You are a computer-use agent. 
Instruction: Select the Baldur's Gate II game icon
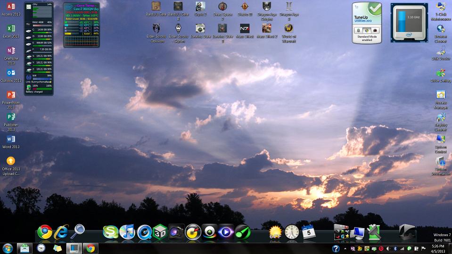pyautogui.click(x=178, y=11)
